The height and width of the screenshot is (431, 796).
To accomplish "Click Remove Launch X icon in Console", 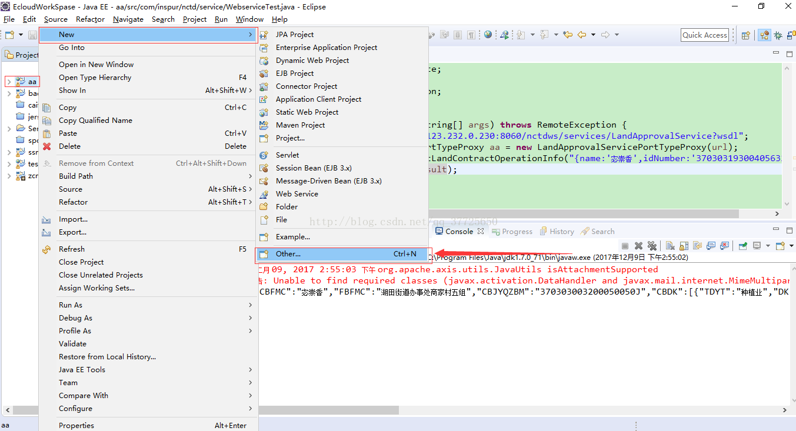I will 638,246.
